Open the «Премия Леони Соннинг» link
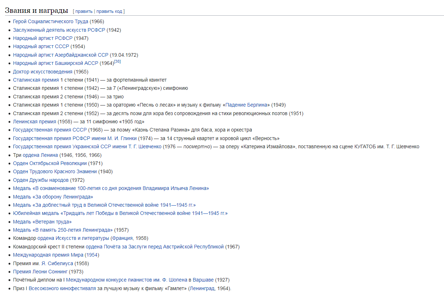The height and width of the screenshot is (299, 444). [40, 272]
